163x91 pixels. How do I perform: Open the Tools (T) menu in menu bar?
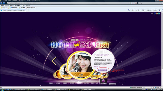(x=23, y=6)
